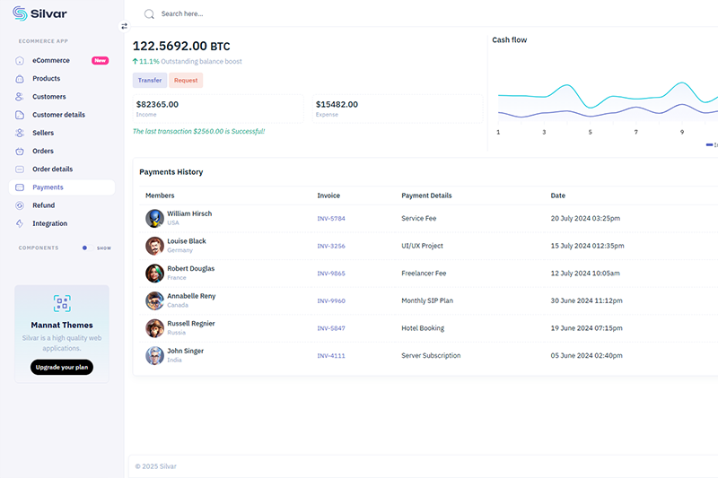This screenshot has height=478, width=718.
Task: Click the Orders basket icon
Action: [20, 151]
